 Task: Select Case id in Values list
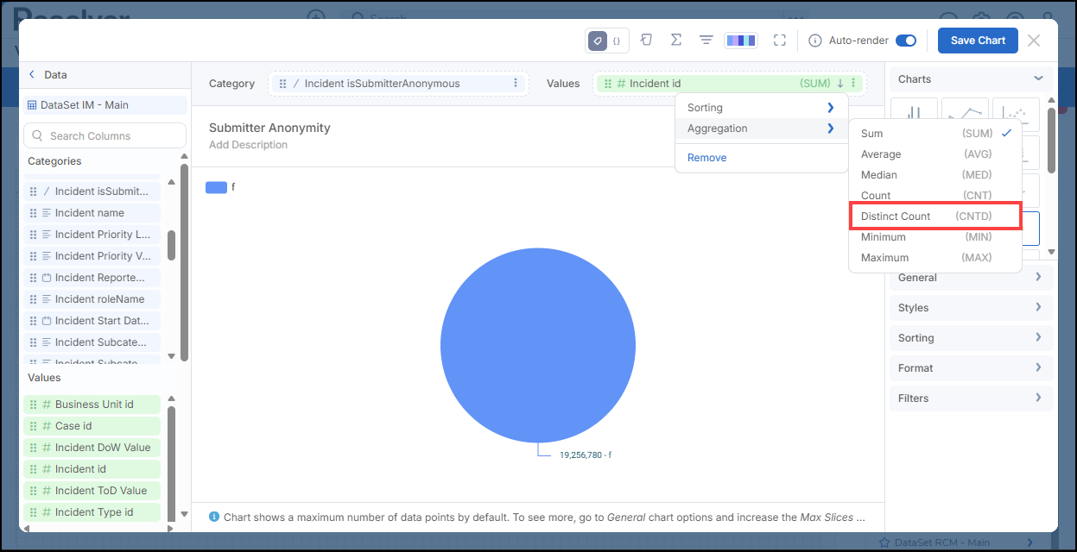(x=92, y=426)
